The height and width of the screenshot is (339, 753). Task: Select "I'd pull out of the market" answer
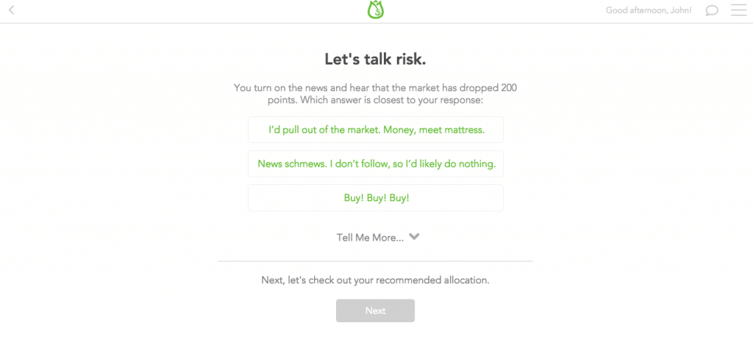pos(376,129)
